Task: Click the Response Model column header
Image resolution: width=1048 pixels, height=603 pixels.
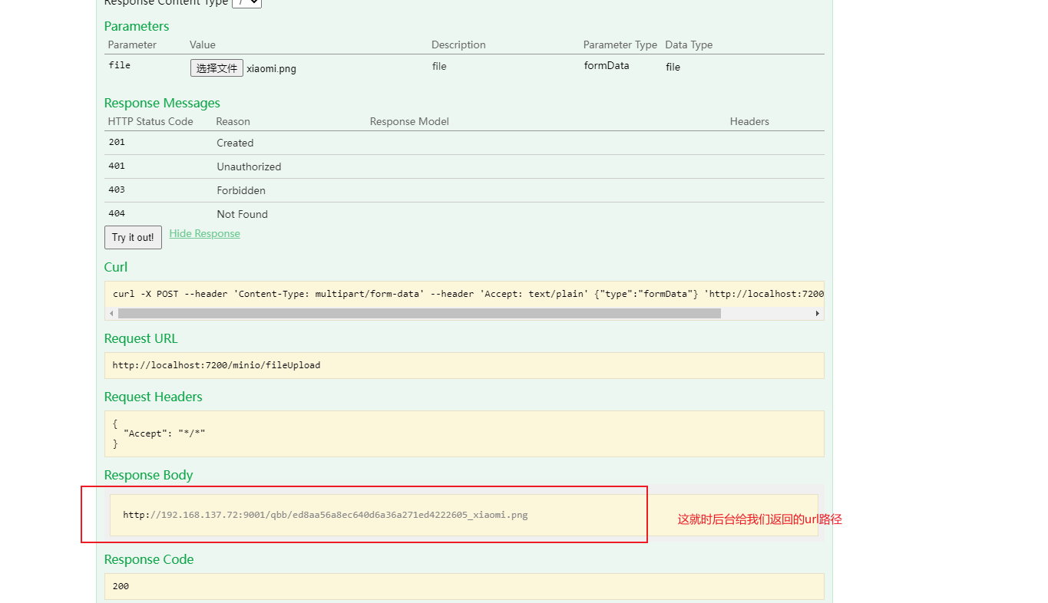Action: tap(409, 121)
